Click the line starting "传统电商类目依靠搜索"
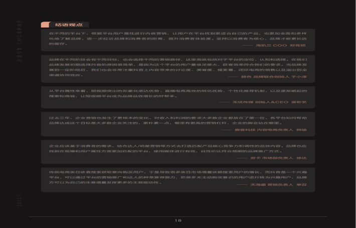Viewport: 356px width, 228px height. 178,172
